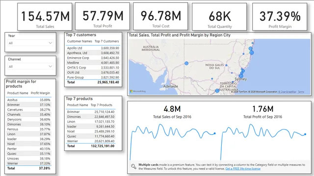Select Penter row with 40.15% margin
The height and width of the screenshot is (176, 314).
28,149
